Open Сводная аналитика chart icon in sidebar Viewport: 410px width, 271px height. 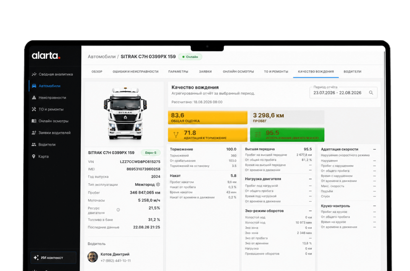point(34,74)
